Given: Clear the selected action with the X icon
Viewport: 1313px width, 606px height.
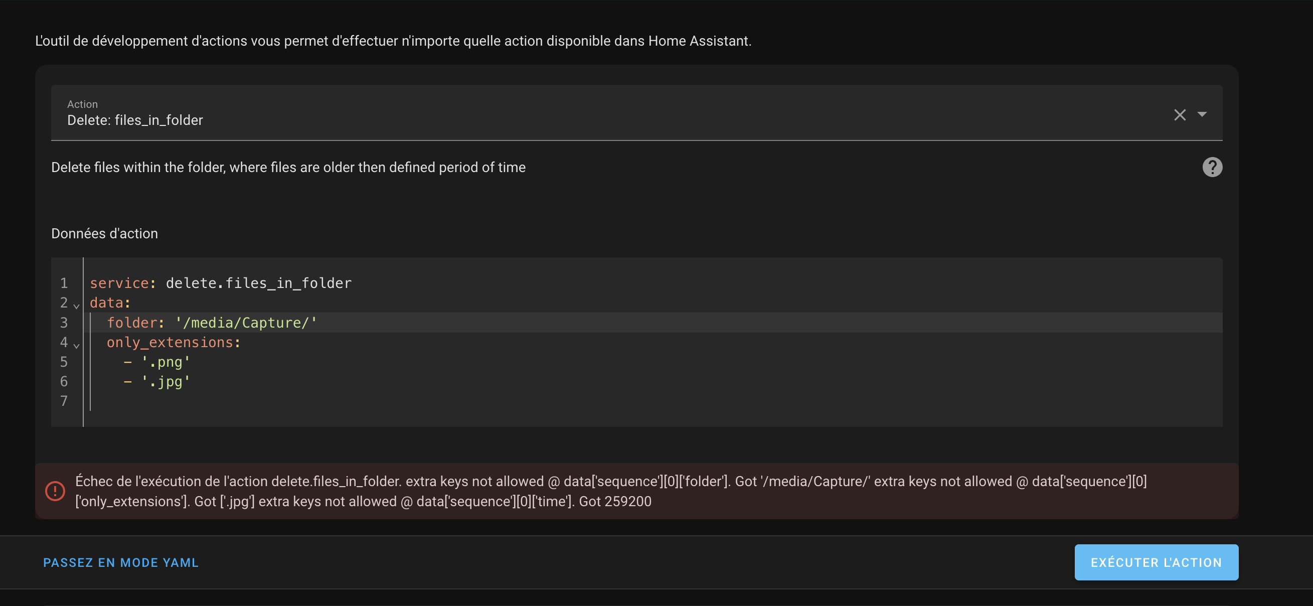Looking at the screenshot, I should click(1180, 115).
